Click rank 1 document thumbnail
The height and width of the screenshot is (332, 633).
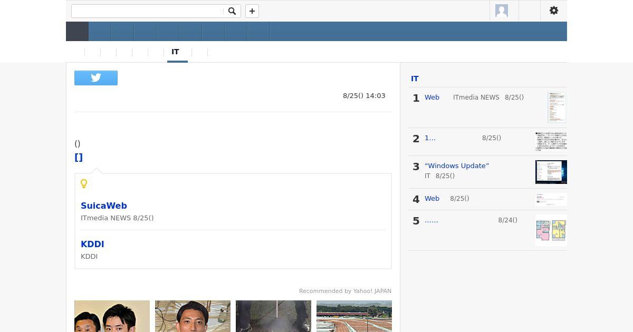(557, 107)
